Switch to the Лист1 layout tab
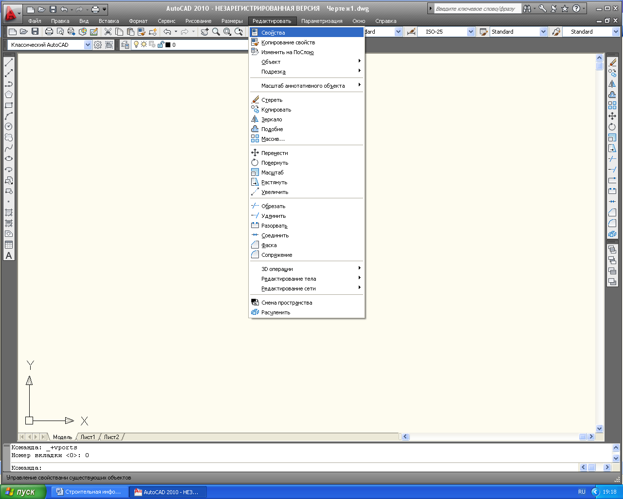The height and width of the screenshot is (499, 623). click(x=88, y=437)
